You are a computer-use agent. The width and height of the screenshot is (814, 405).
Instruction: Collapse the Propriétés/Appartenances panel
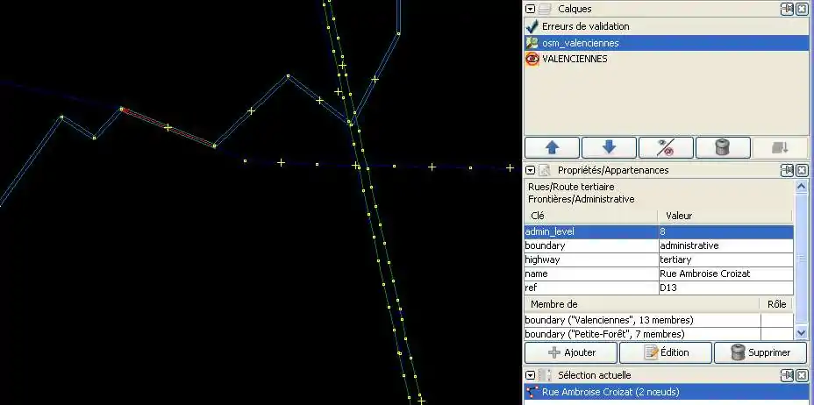click(x=531, y=170)
